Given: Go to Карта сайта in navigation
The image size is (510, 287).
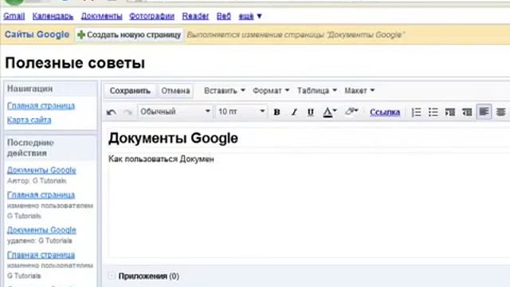Looking at the screenshot, I should 29,120.
